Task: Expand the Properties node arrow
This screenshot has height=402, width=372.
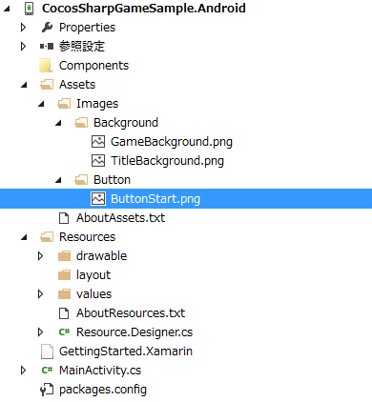Action: coord(23,28)
